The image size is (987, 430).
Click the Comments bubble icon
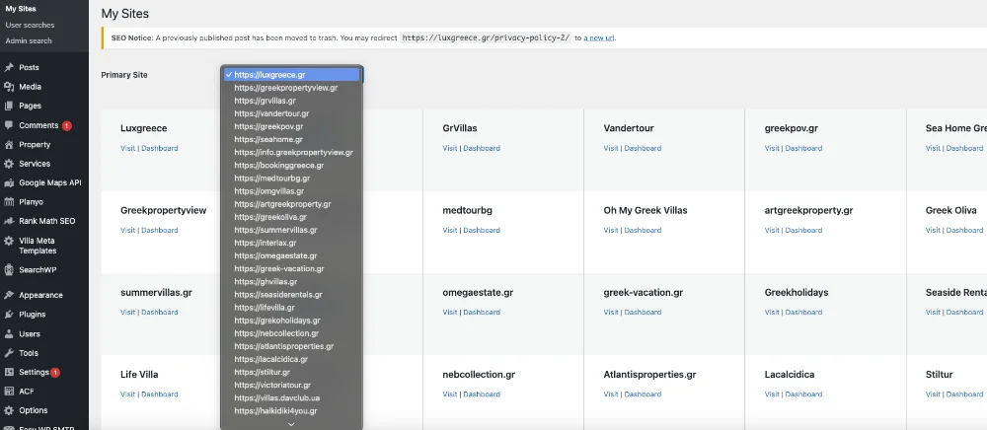click(x=9, y=125)
